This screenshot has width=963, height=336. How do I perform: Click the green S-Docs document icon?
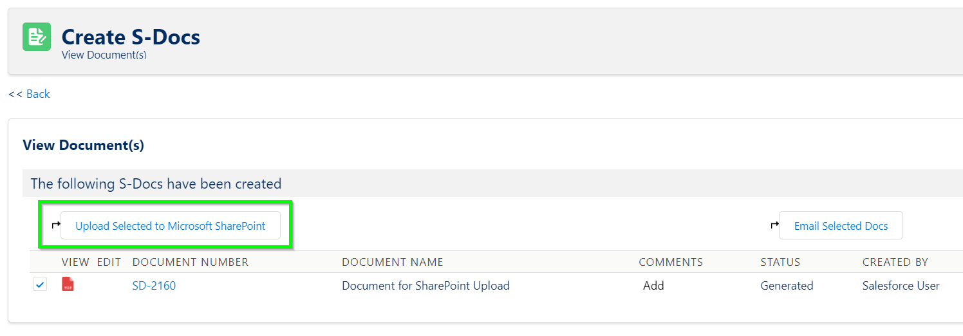pyautogui.click(x=37, y=37)
